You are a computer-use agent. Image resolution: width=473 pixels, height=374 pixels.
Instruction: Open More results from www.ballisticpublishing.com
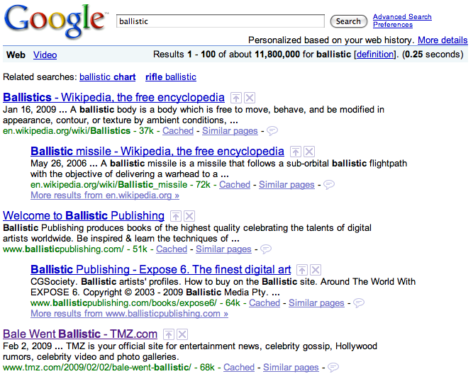click(x=129, y=313)
